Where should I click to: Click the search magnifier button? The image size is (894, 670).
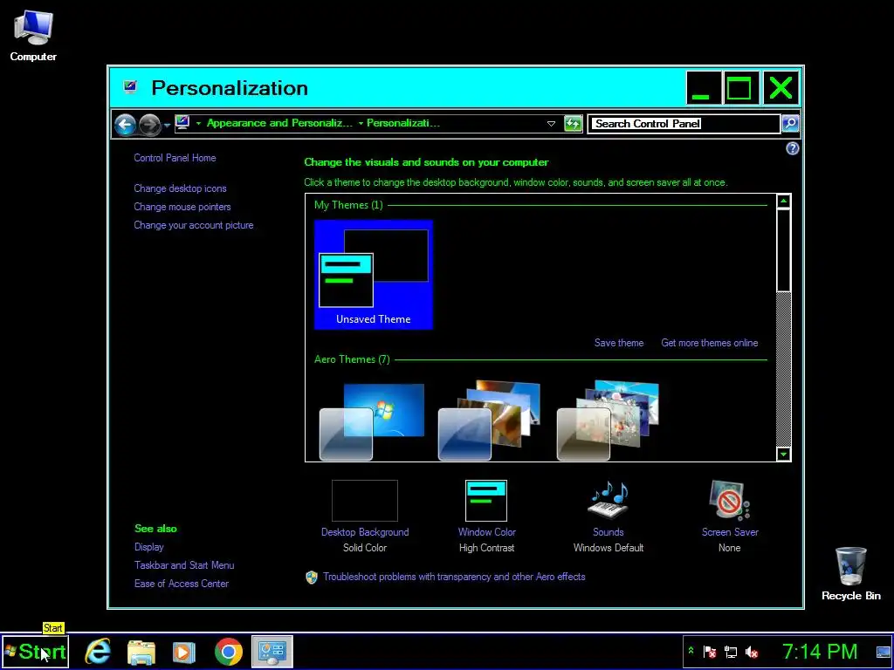tap(789, 123)
